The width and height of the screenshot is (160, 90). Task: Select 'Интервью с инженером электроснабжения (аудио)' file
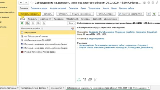48,44
